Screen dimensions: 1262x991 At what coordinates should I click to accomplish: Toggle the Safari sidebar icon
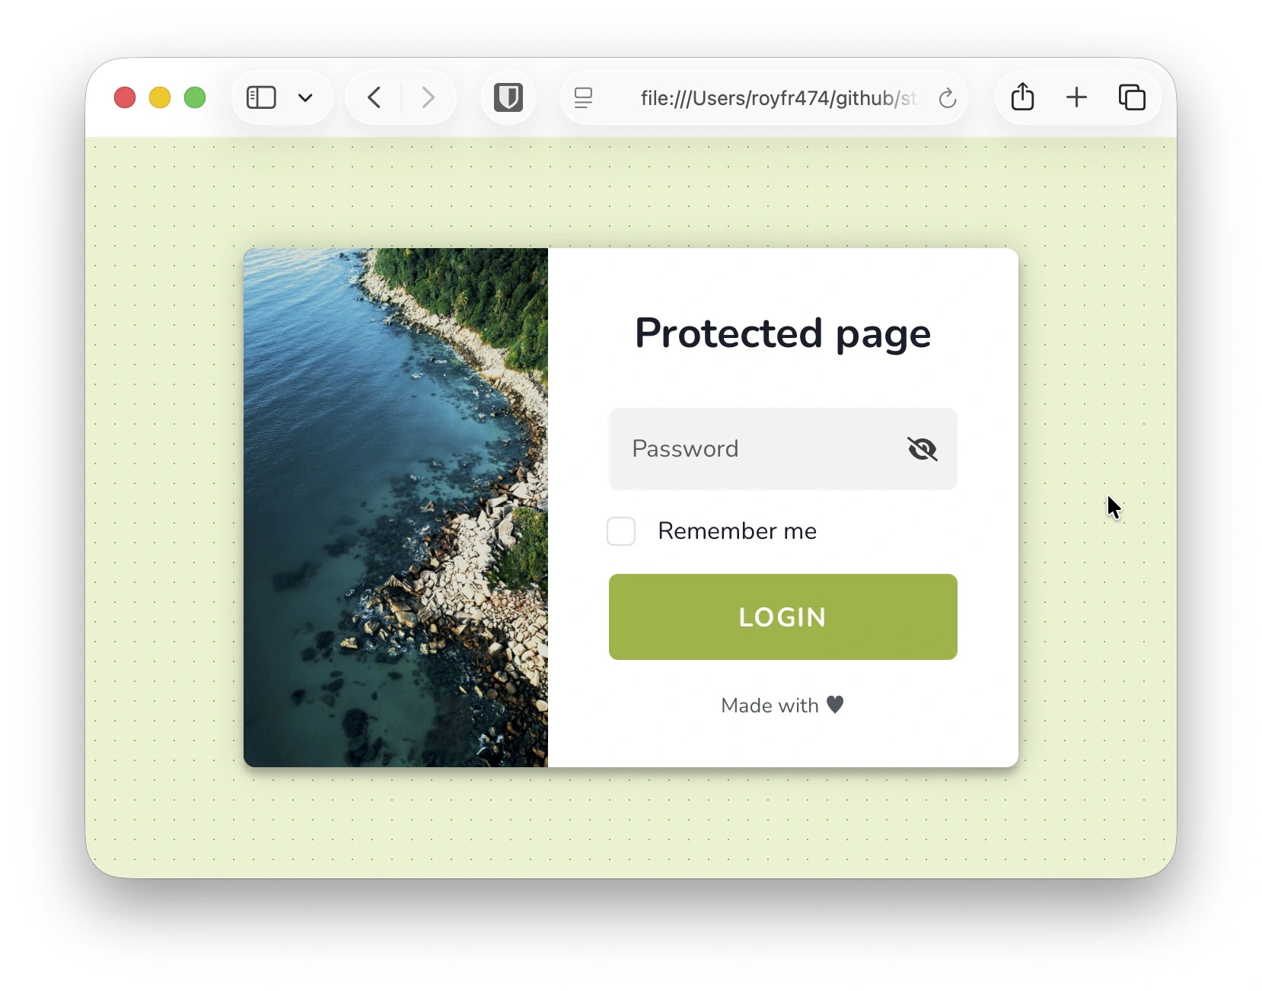point(261,97)
